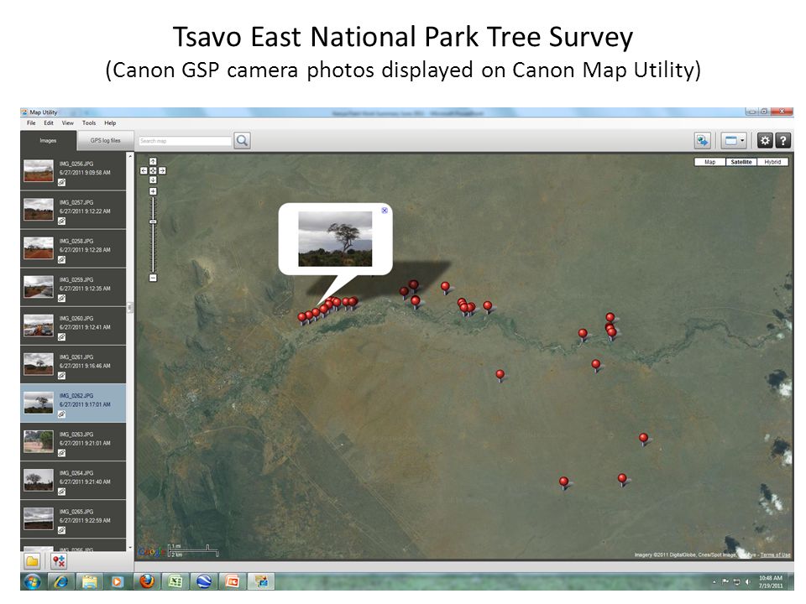
Task: Open the Edit menu
Action: pyautogui.click(x=49, y=123)
